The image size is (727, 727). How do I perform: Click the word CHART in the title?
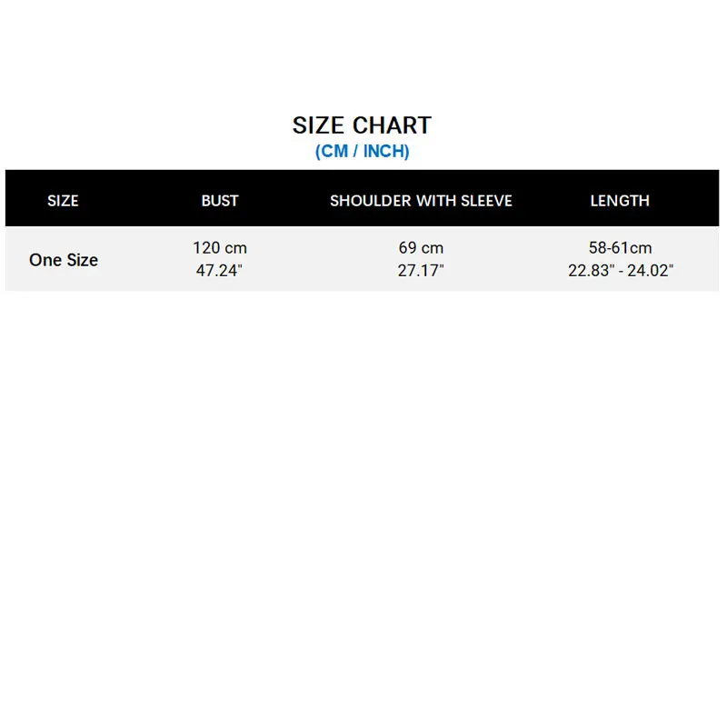pyautogui.click(x=392, y=125)
